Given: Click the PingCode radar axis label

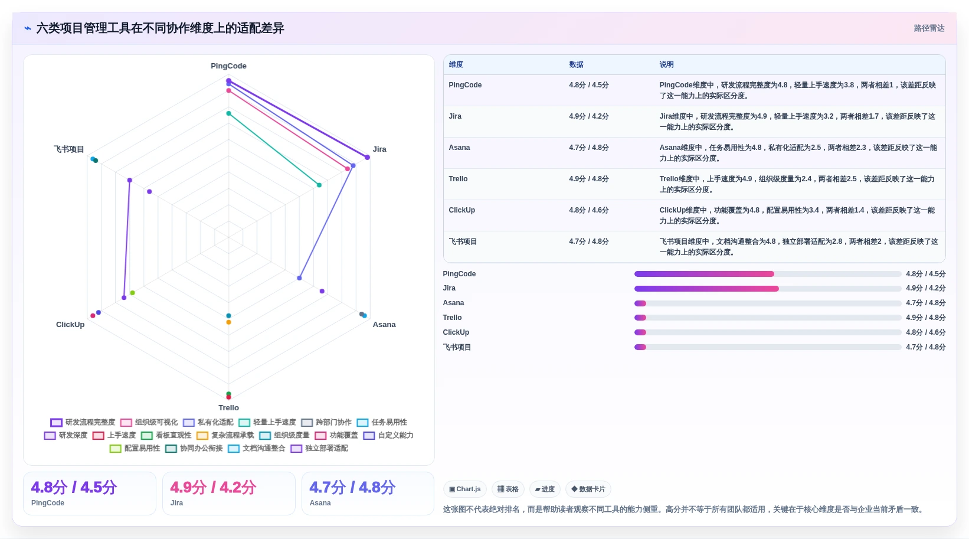Looking at the screenshot, I should coord(228,66).
